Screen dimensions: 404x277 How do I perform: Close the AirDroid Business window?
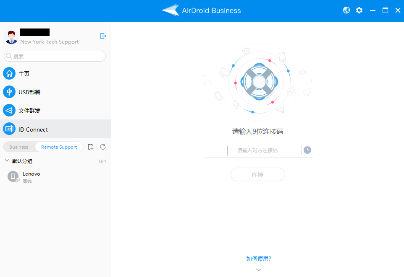398,10
